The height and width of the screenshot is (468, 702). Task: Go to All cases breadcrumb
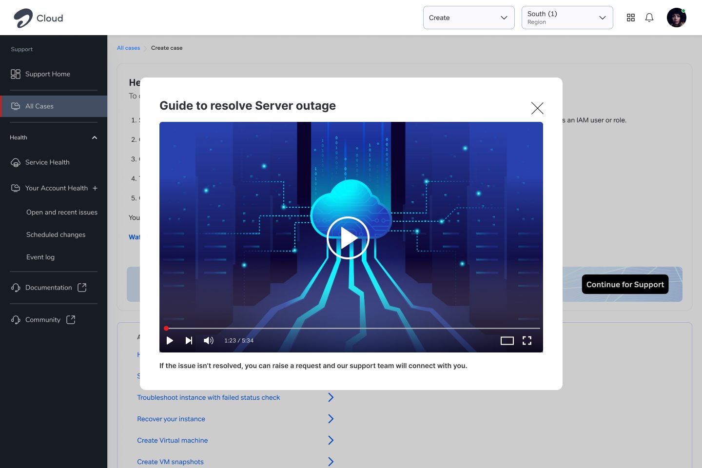128,48
